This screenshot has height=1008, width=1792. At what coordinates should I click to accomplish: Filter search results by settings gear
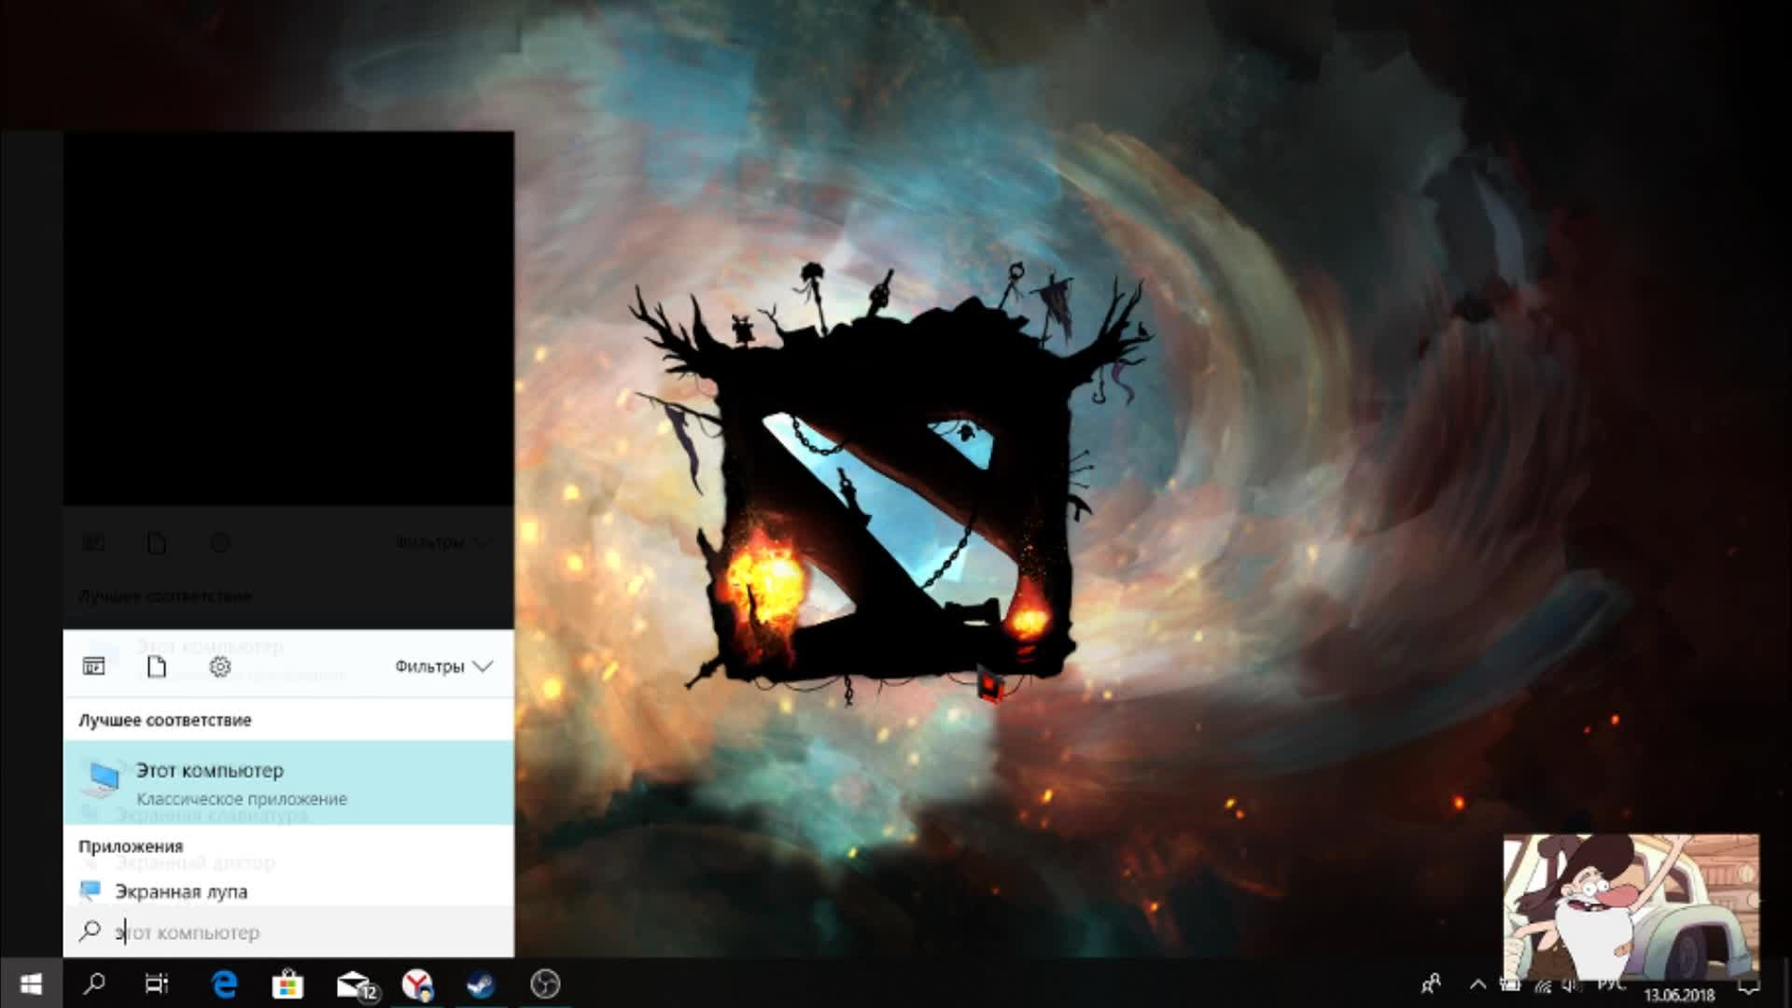coord(220,666)
